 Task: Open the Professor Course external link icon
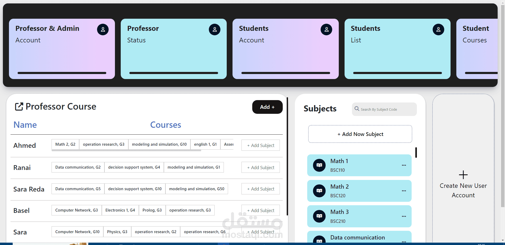(19, 107)
